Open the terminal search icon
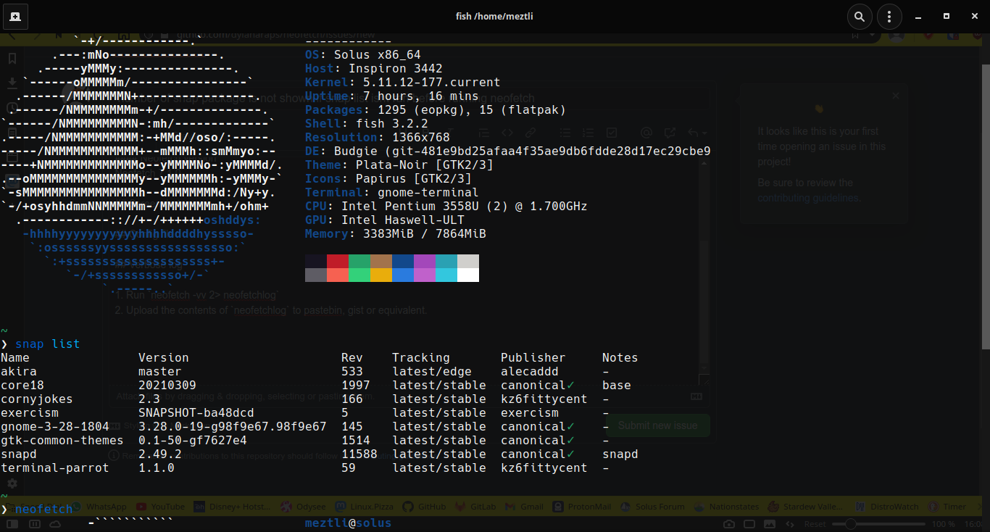 (x=859, y=16)
